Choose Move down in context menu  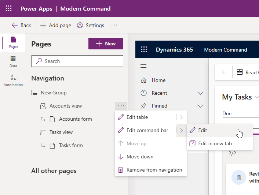(151, 157)
